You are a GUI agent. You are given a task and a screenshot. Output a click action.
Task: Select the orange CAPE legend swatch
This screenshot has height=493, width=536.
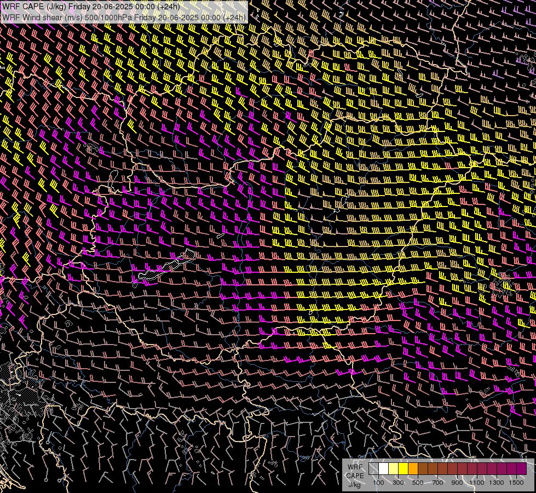(413, 469)
